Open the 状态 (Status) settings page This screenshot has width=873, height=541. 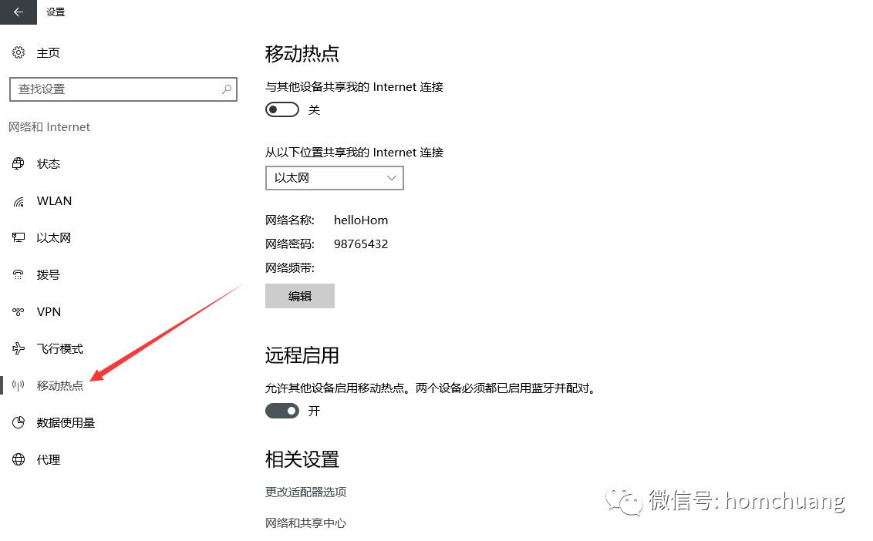pos(48,163)
